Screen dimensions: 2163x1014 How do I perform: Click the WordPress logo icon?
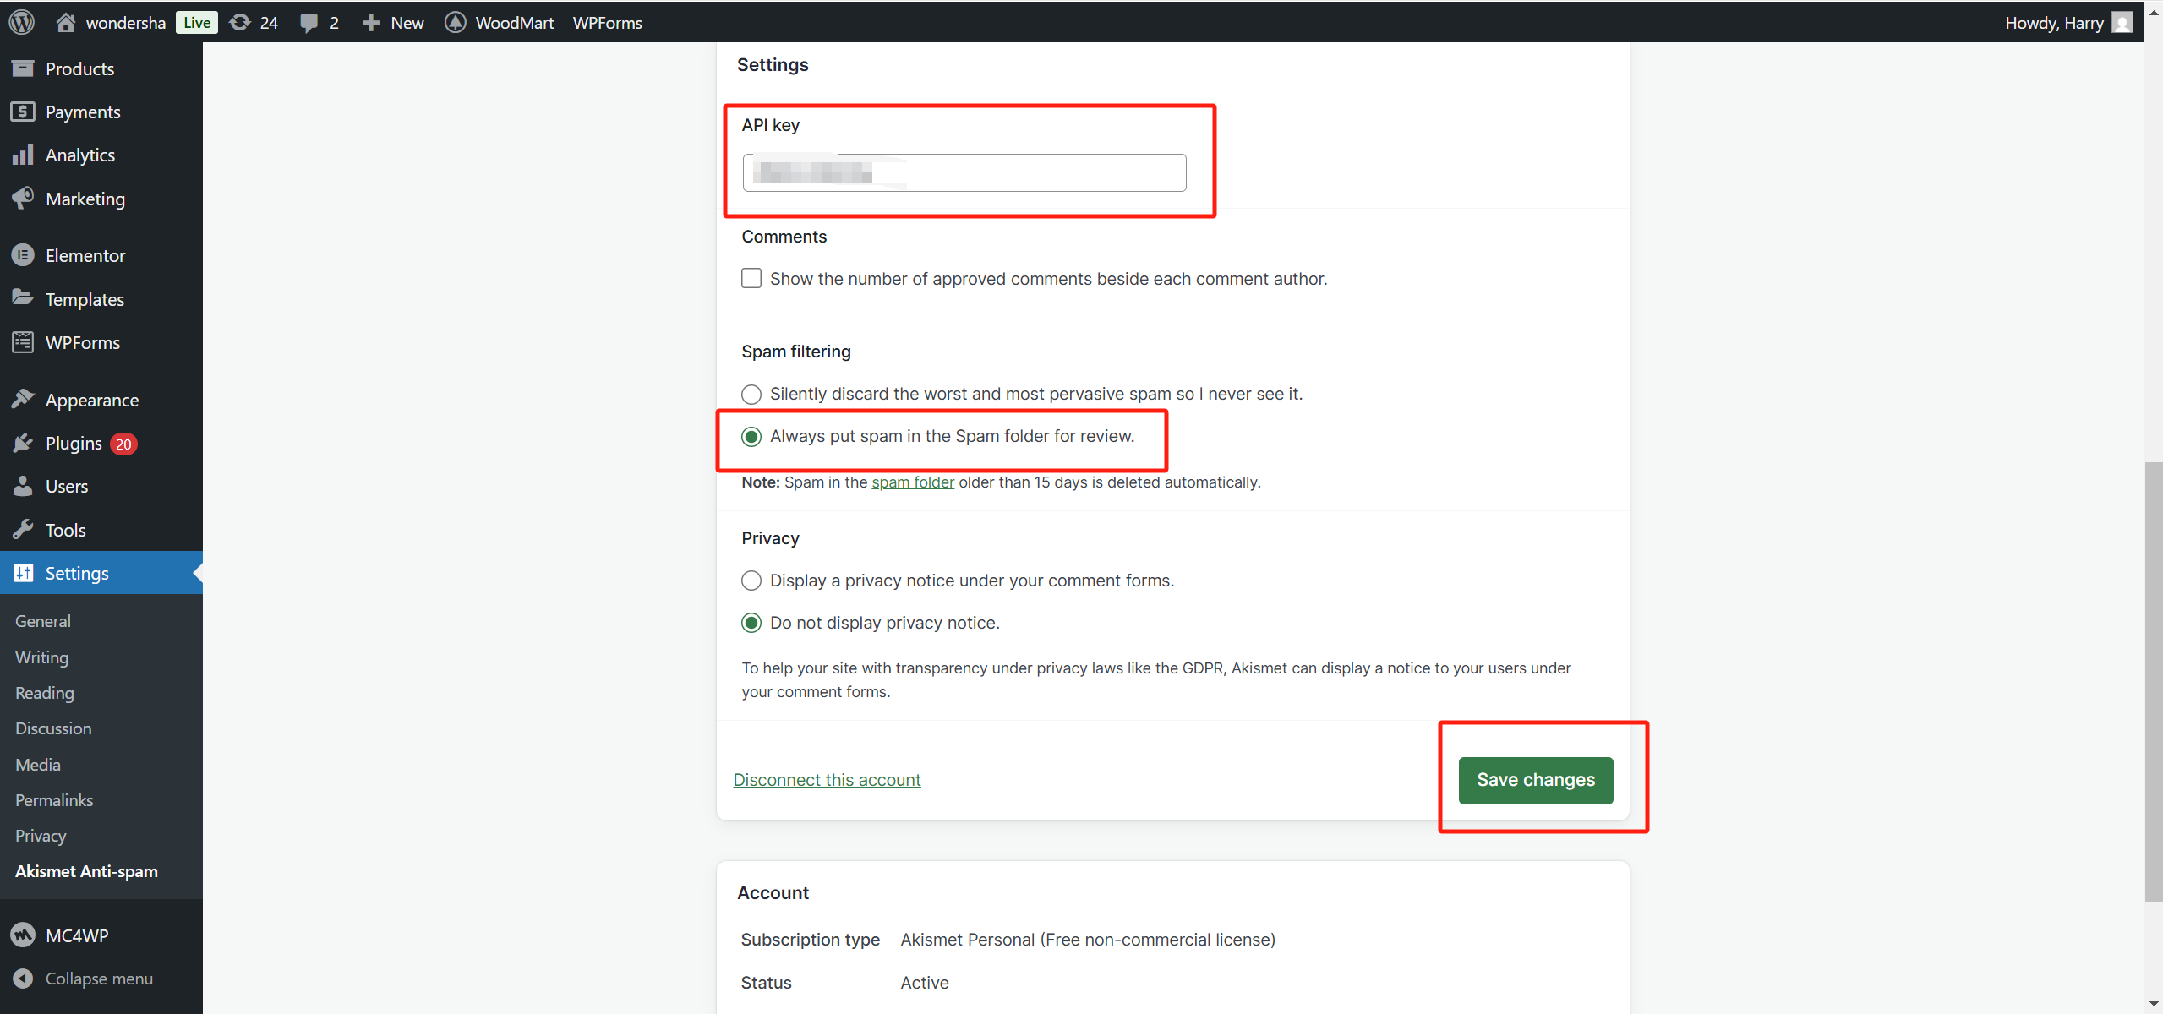click(x=22, y=22)
